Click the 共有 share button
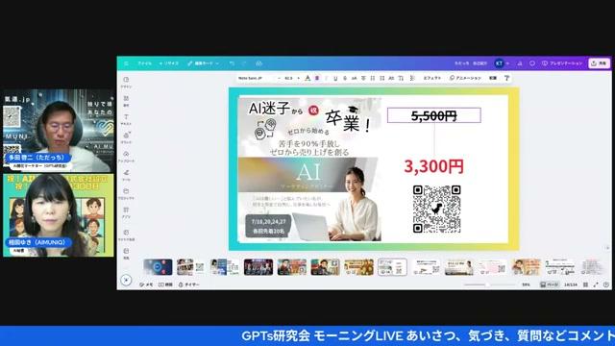The height and width of the screenshot is (346, 615). coord(599,63)
